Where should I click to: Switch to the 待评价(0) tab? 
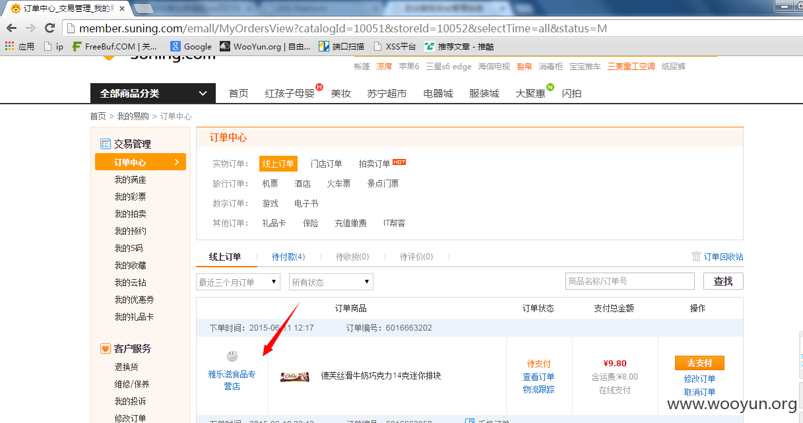[x=416, y=257]
